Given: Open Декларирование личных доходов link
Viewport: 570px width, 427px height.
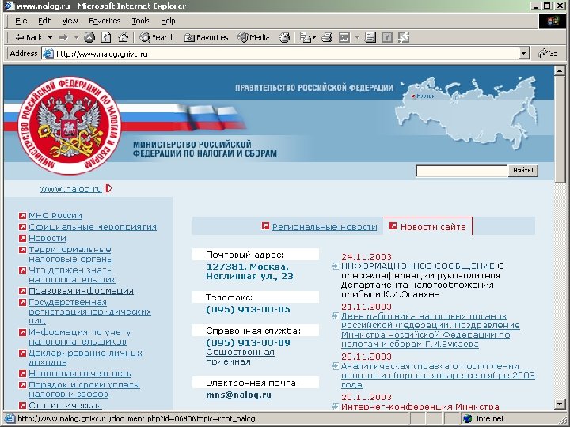Looking at the screenshot, I should click(85, 357).
